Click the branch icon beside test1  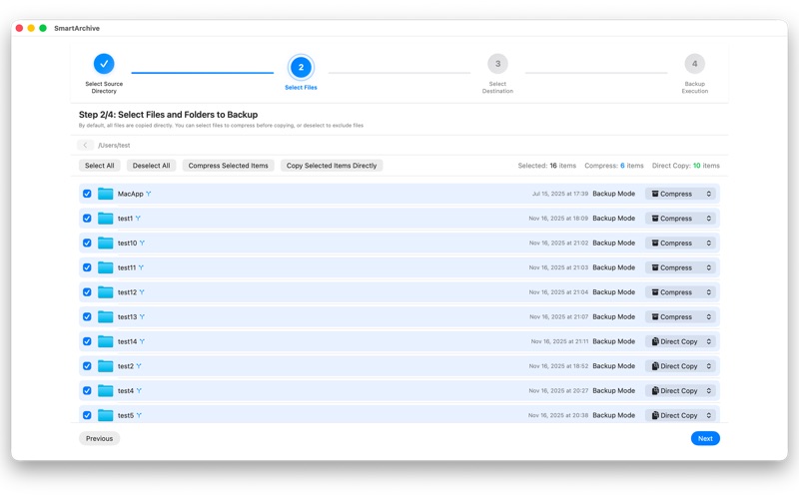coord(138,219)
